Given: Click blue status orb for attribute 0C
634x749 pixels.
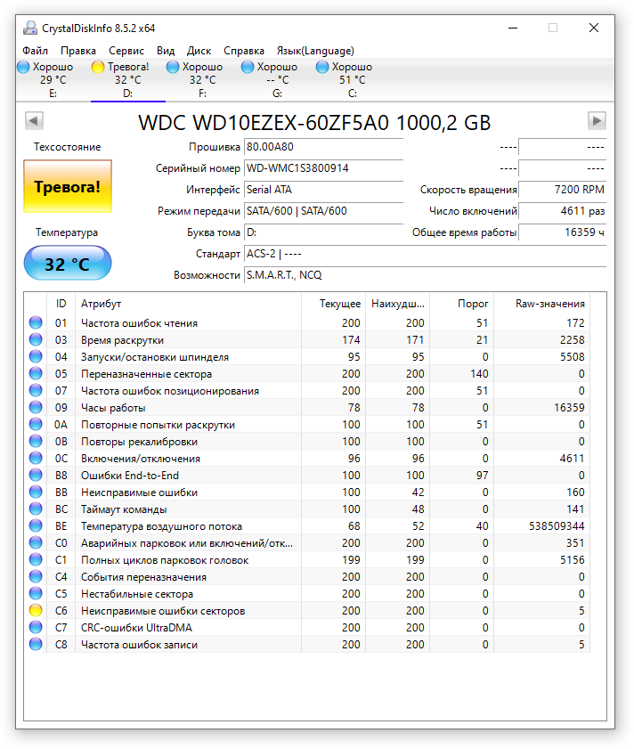Looking at the screenshot, I should [x=36, y=458].
